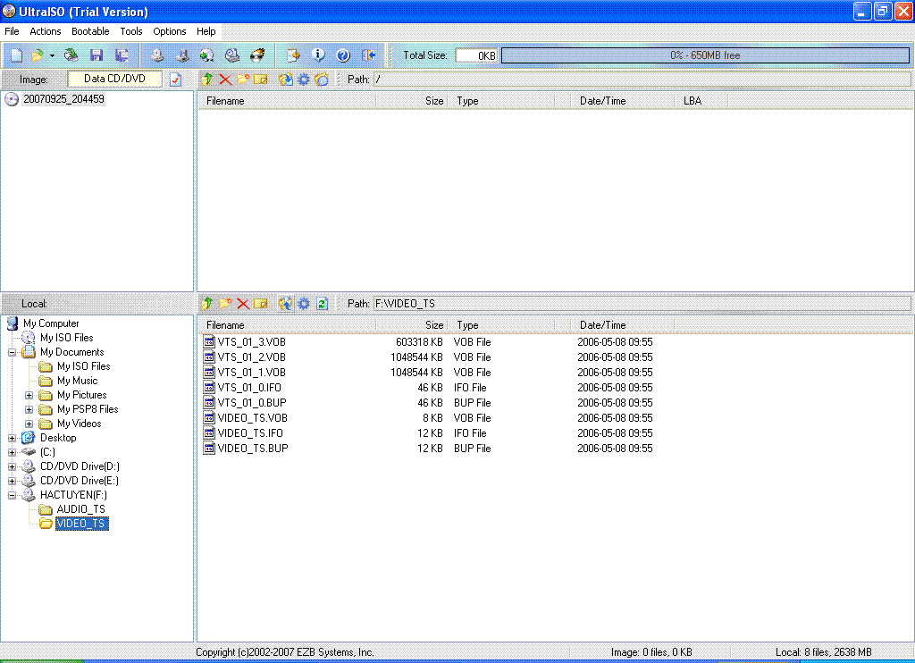Image resolution: width=915 pixels, height=663 pixels.
Task: Click the Save floppy disk icon
Action: pos(97,55)
